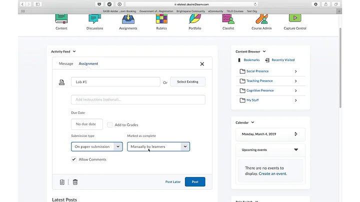Open the Safari downloads icon
Screen dimensions: 360x202
tap(315, 4)
